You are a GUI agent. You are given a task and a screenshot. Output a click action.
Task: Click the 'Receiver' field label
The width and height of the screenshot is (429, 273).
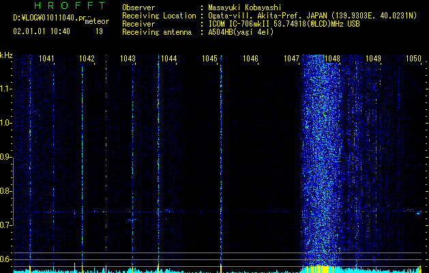(x=138, y=24)
